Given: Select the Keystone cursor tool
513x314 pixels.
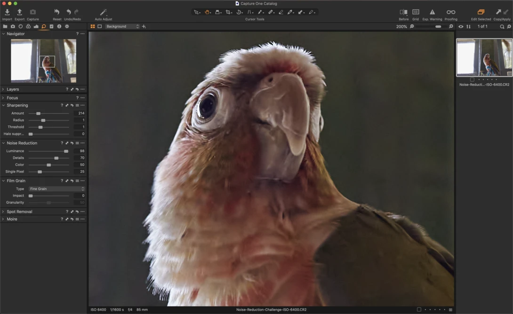Looking at the screenshot, I should (x=250, y=12).
